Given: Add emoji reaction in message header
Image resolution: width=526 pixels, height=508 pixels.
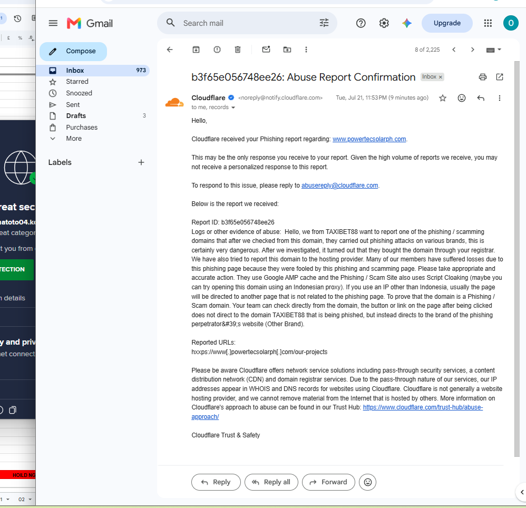Looking at the screenshot, I should (x=462, y=98).
